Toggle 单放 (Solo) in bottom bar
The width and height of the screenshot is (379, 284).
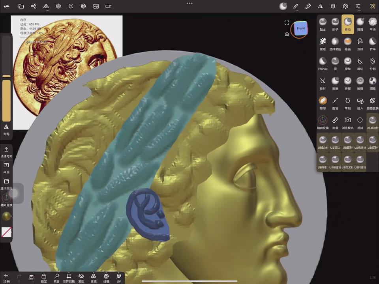(x=56, y=278)
